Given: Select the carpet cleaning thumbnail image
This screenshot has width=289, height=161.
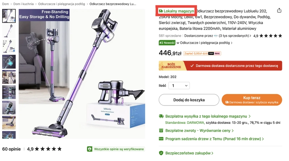Looking at the screenshot, I should pyautogui.click(x=9, y=123).
